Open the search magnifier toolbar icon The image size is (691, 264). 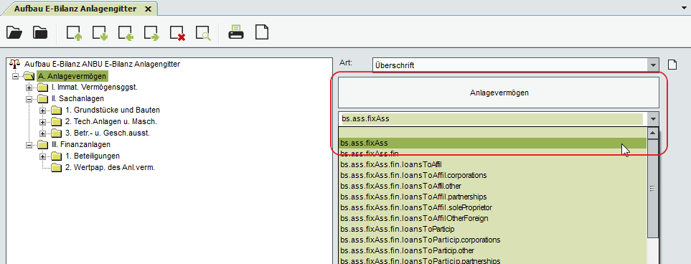pos(204,33)
